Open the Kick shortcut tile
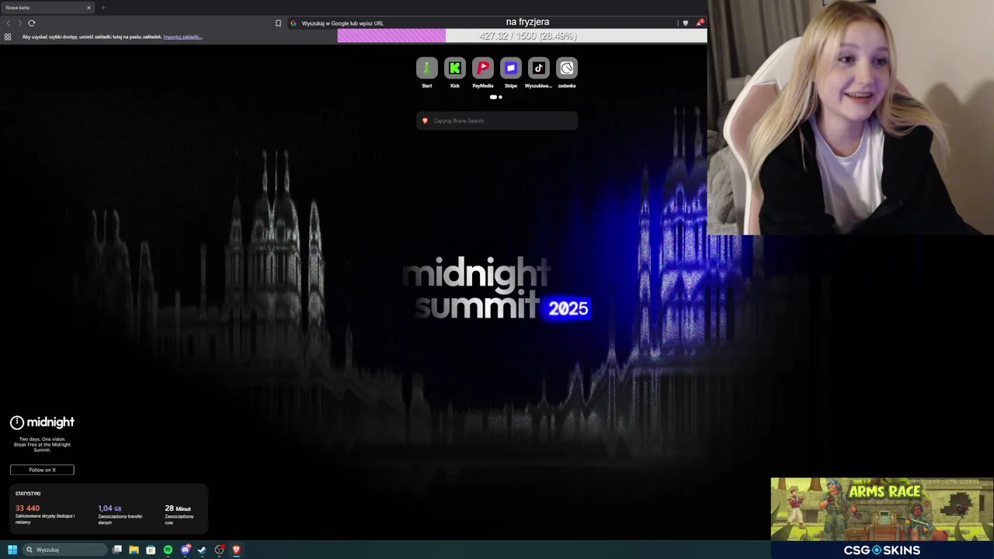This screenshot has height=559, width=994. click(x=454, y=68)
